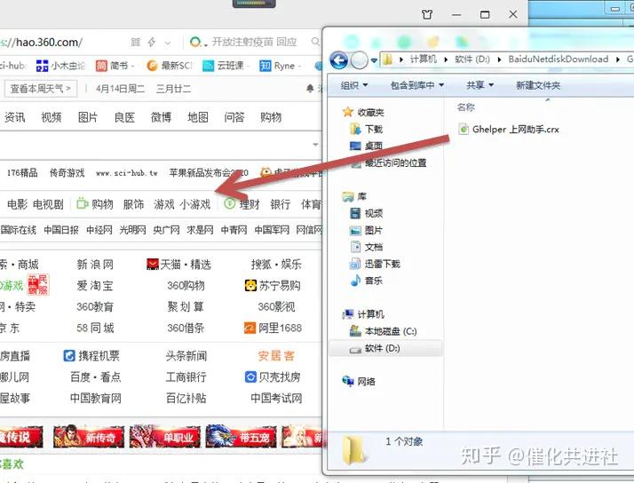
Task: Click the Explorer back arrow button
Action: [x=339, y=60]
